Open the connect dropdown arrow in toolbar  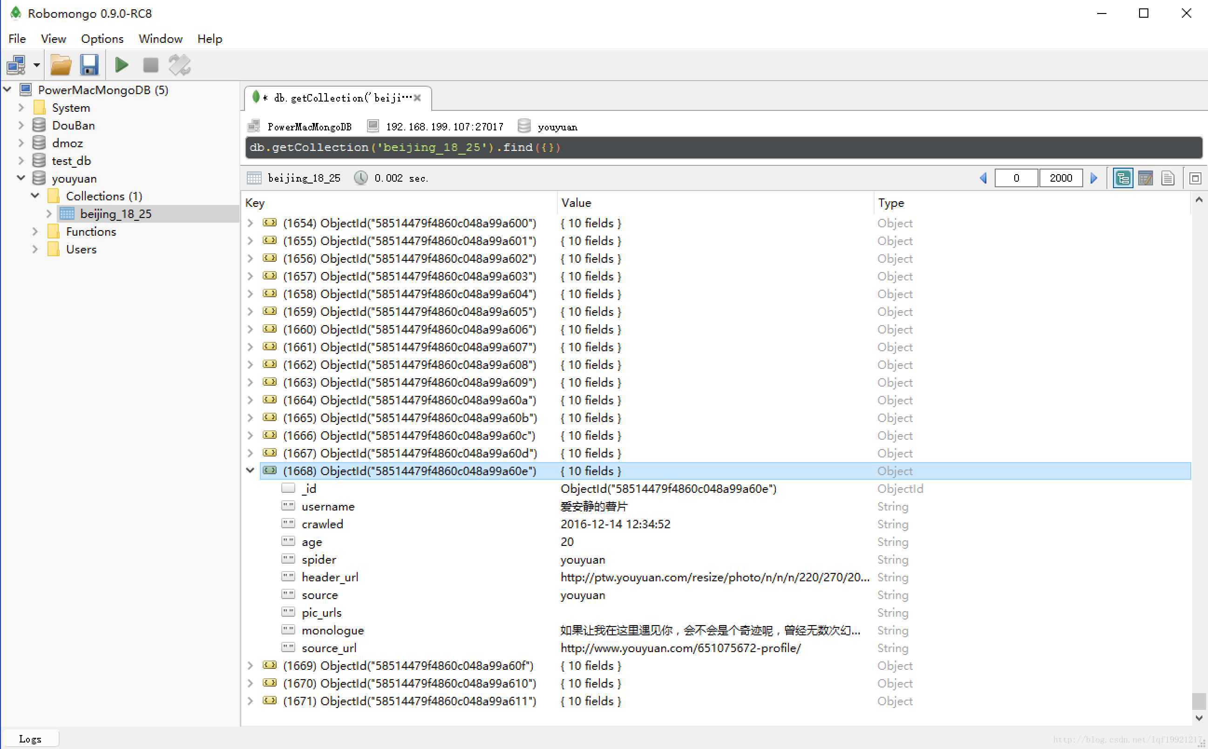click(x=37, y=65)
